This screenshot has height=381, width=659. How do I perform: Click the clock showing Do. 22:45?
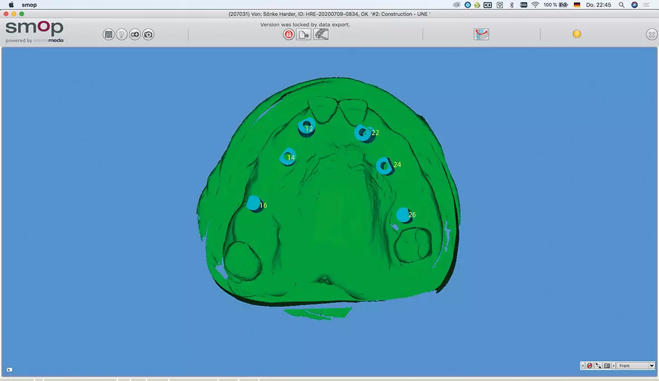[598, 5]
